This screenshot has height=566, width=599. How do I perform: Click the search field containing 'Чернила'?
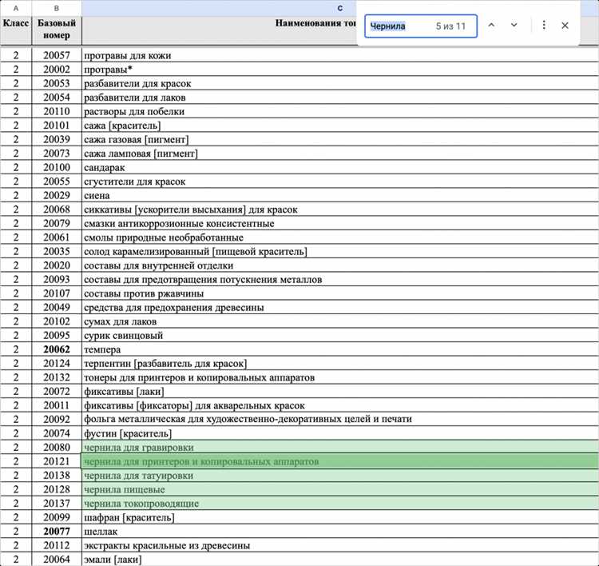[399, 26]
